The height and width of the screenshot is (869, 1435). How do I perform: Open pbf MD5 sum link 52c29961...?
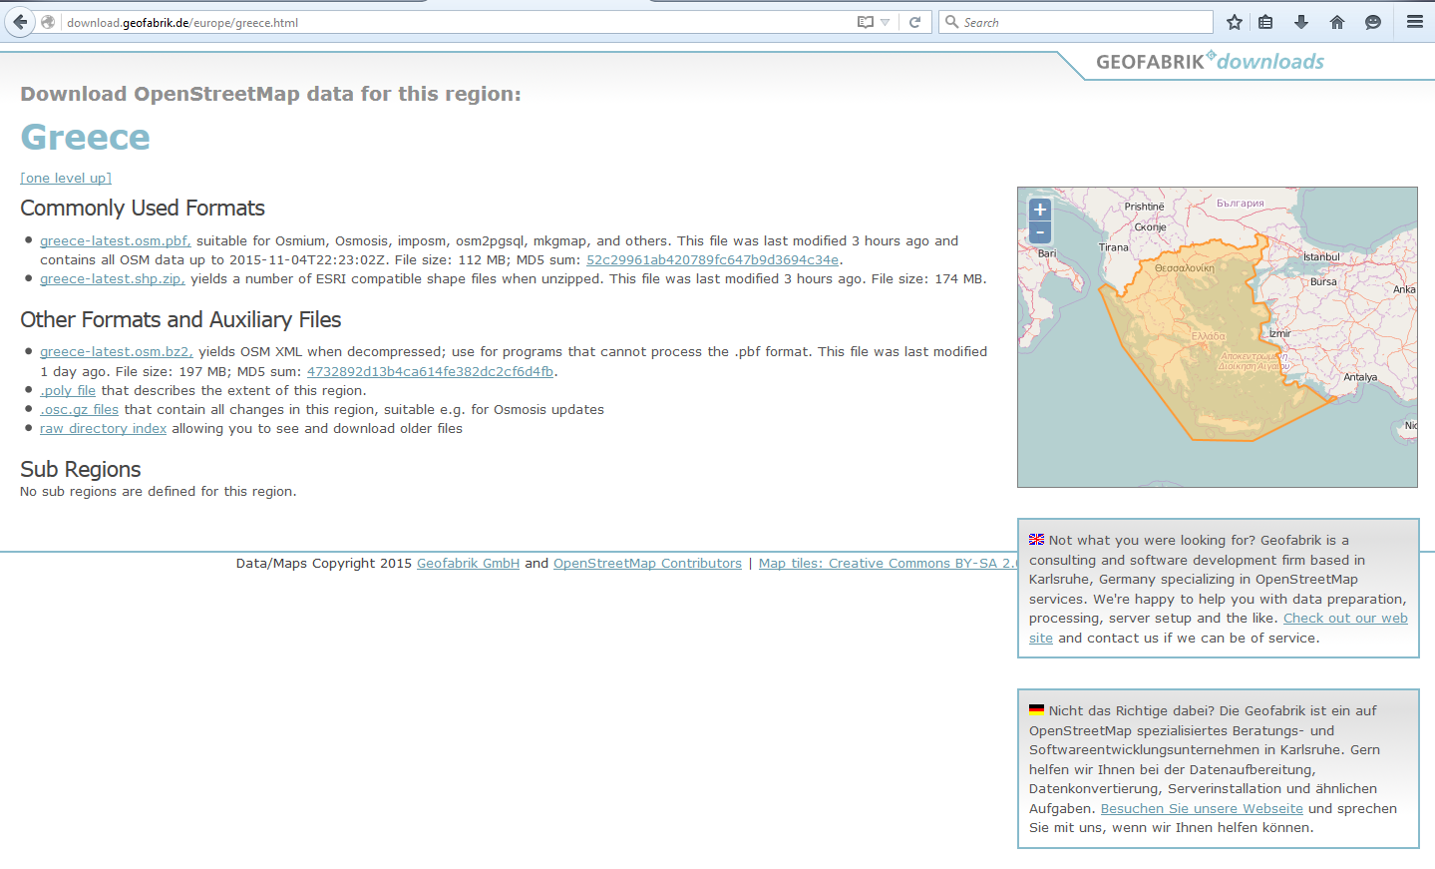point(712,259)
